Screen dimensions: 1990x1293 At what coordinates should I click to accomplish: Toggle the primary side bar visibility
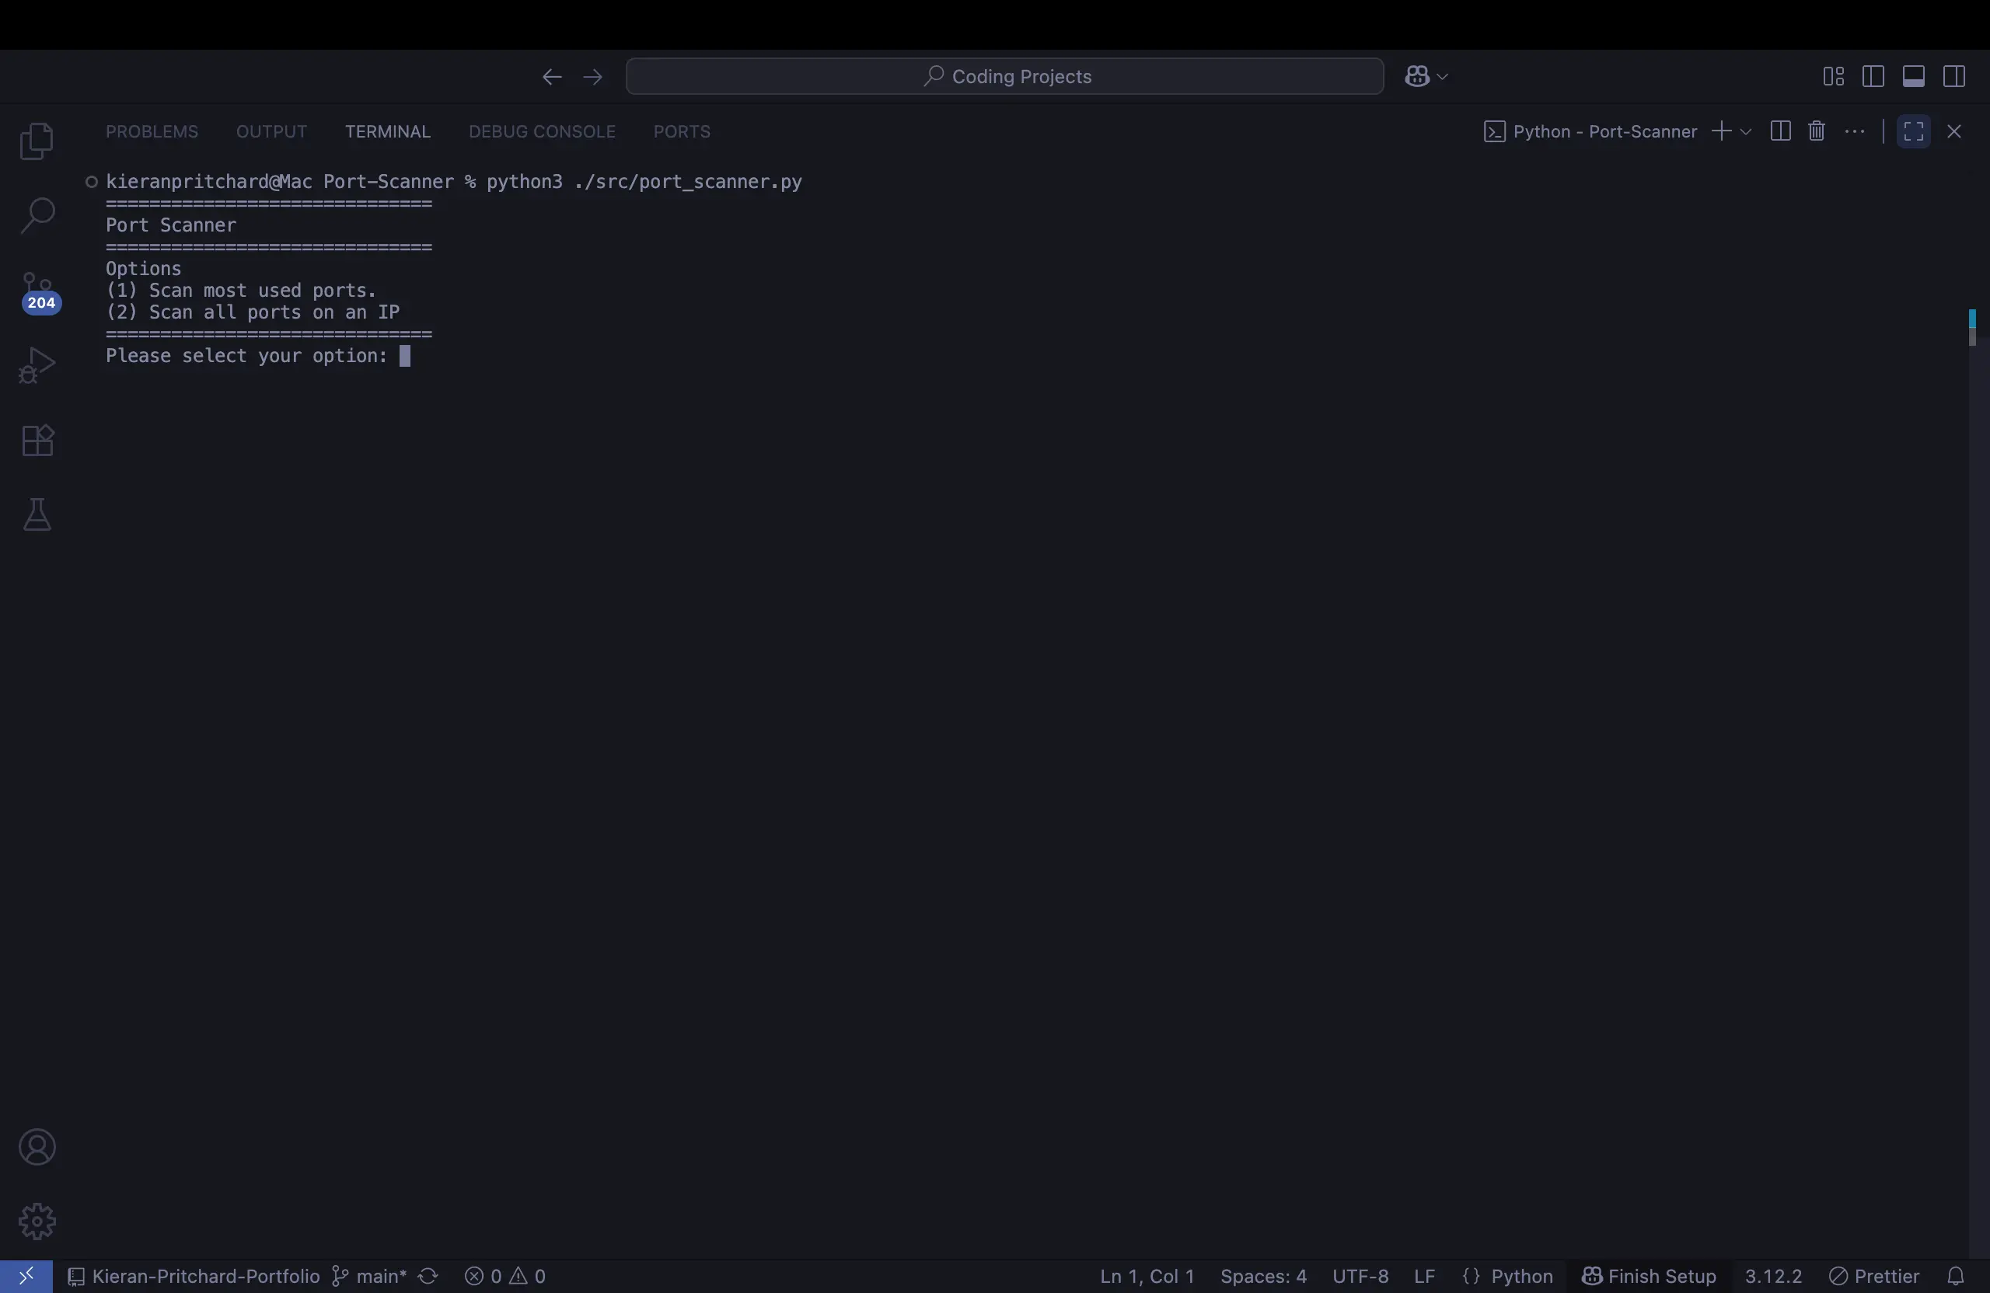[x=1873, y=76]
